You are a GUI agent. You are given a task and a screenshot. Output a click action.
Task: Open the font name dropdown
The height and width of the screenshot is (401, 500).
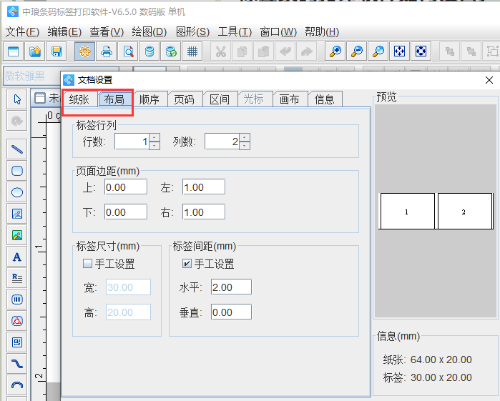point(31,76)
